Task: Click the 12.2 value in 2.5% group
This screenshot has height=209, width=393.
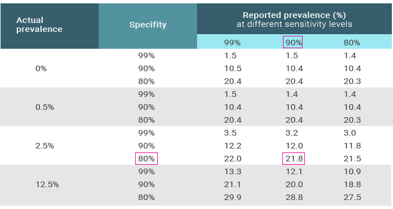Action: (232, 146)
